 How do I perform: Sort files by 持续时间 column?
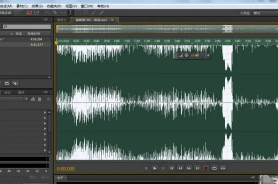(x=33, y=34)
